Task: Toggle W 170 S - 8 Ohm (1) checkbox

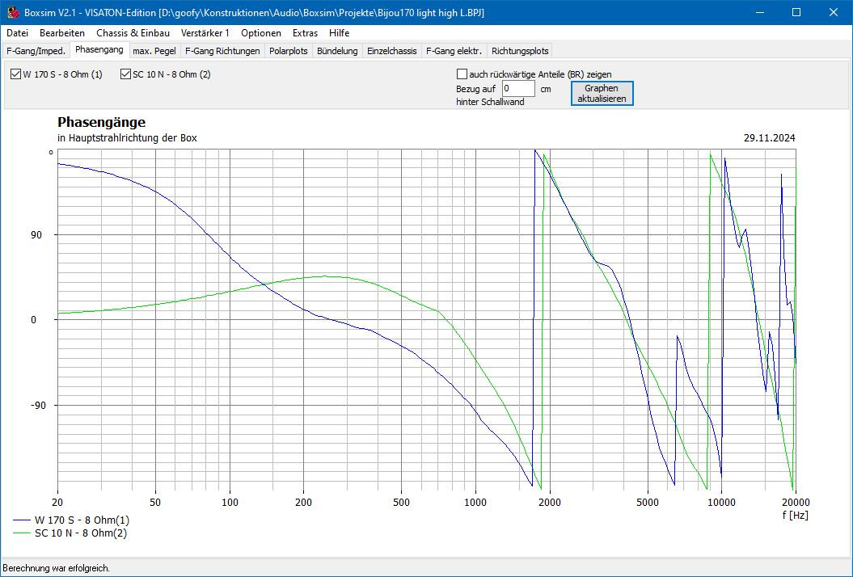Action: 16,74
